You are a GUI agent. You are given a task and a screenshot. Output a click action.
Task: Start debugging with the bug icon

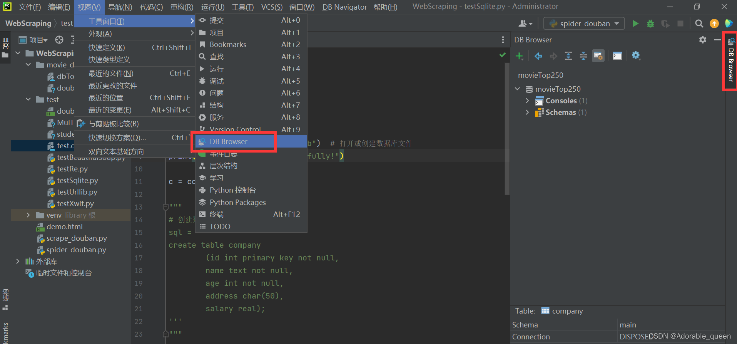pyautogui.click(x=650, y=23)
